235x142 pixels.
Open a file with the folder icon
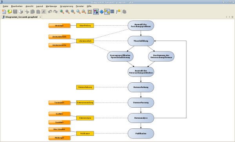pyautogui.click(x=10, y=12)
